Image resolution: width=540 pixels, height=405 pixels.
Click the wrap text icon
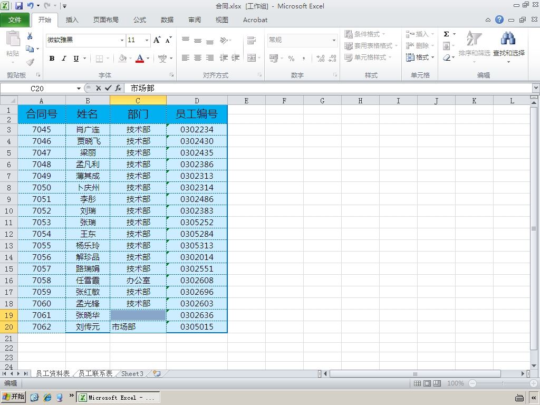point(252,40)
